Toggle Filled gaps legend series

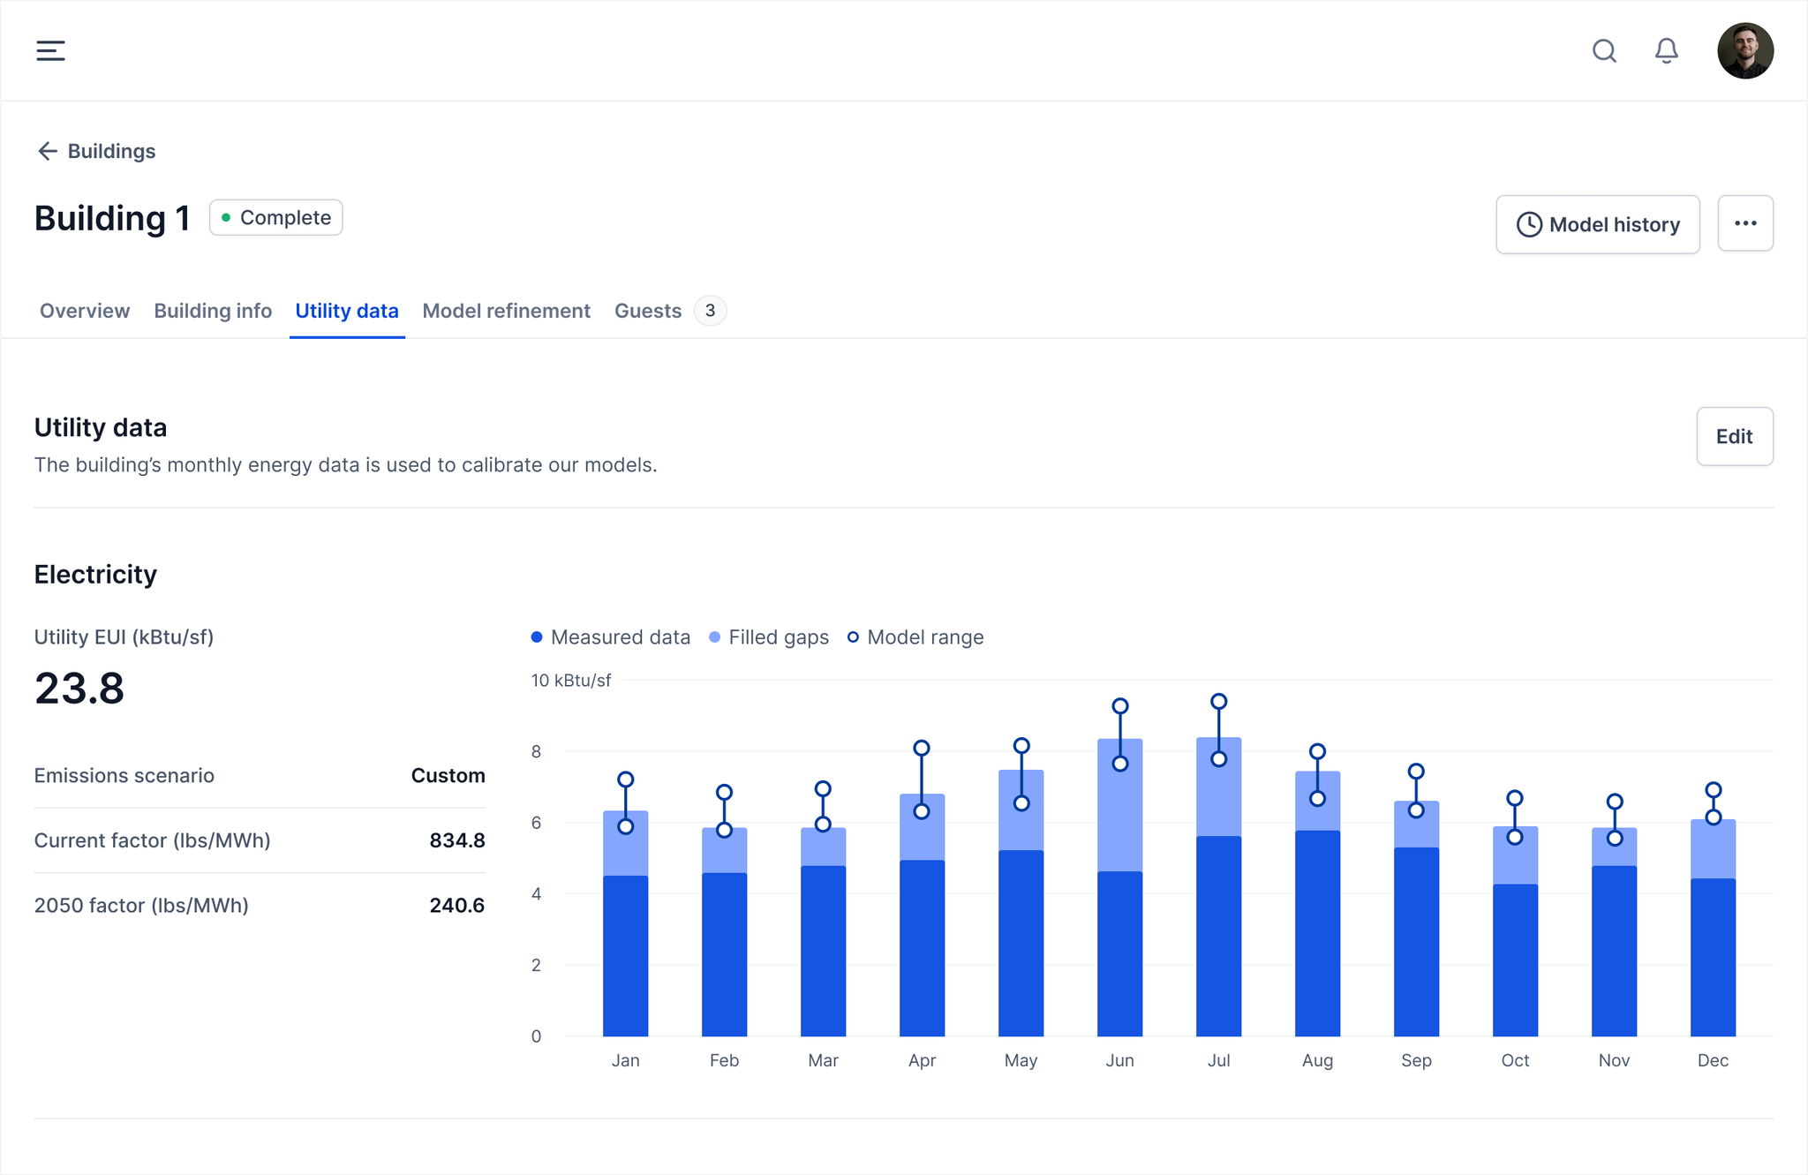[x=769, y=637]
